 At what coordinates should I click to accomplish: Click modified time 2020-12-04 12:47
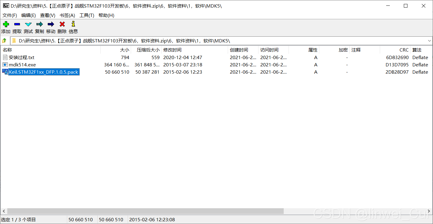pos(183,57)
